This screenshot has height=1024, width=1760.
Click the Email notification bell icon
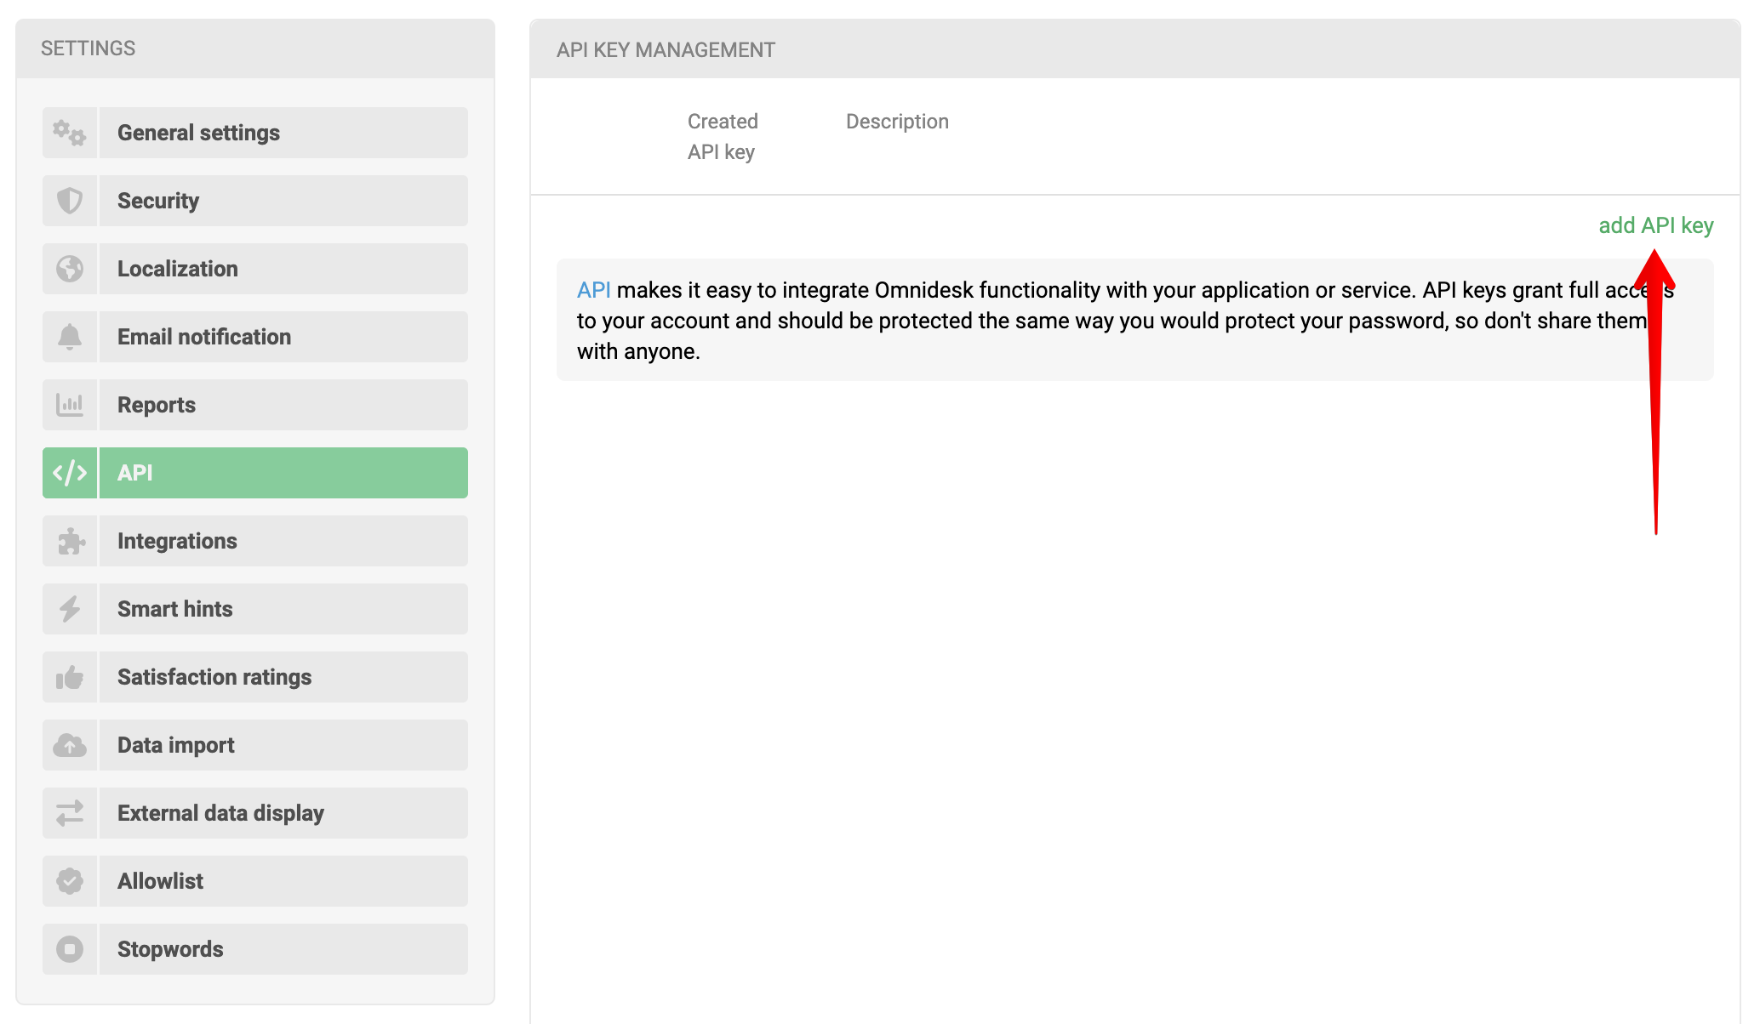tap(70, 337)
